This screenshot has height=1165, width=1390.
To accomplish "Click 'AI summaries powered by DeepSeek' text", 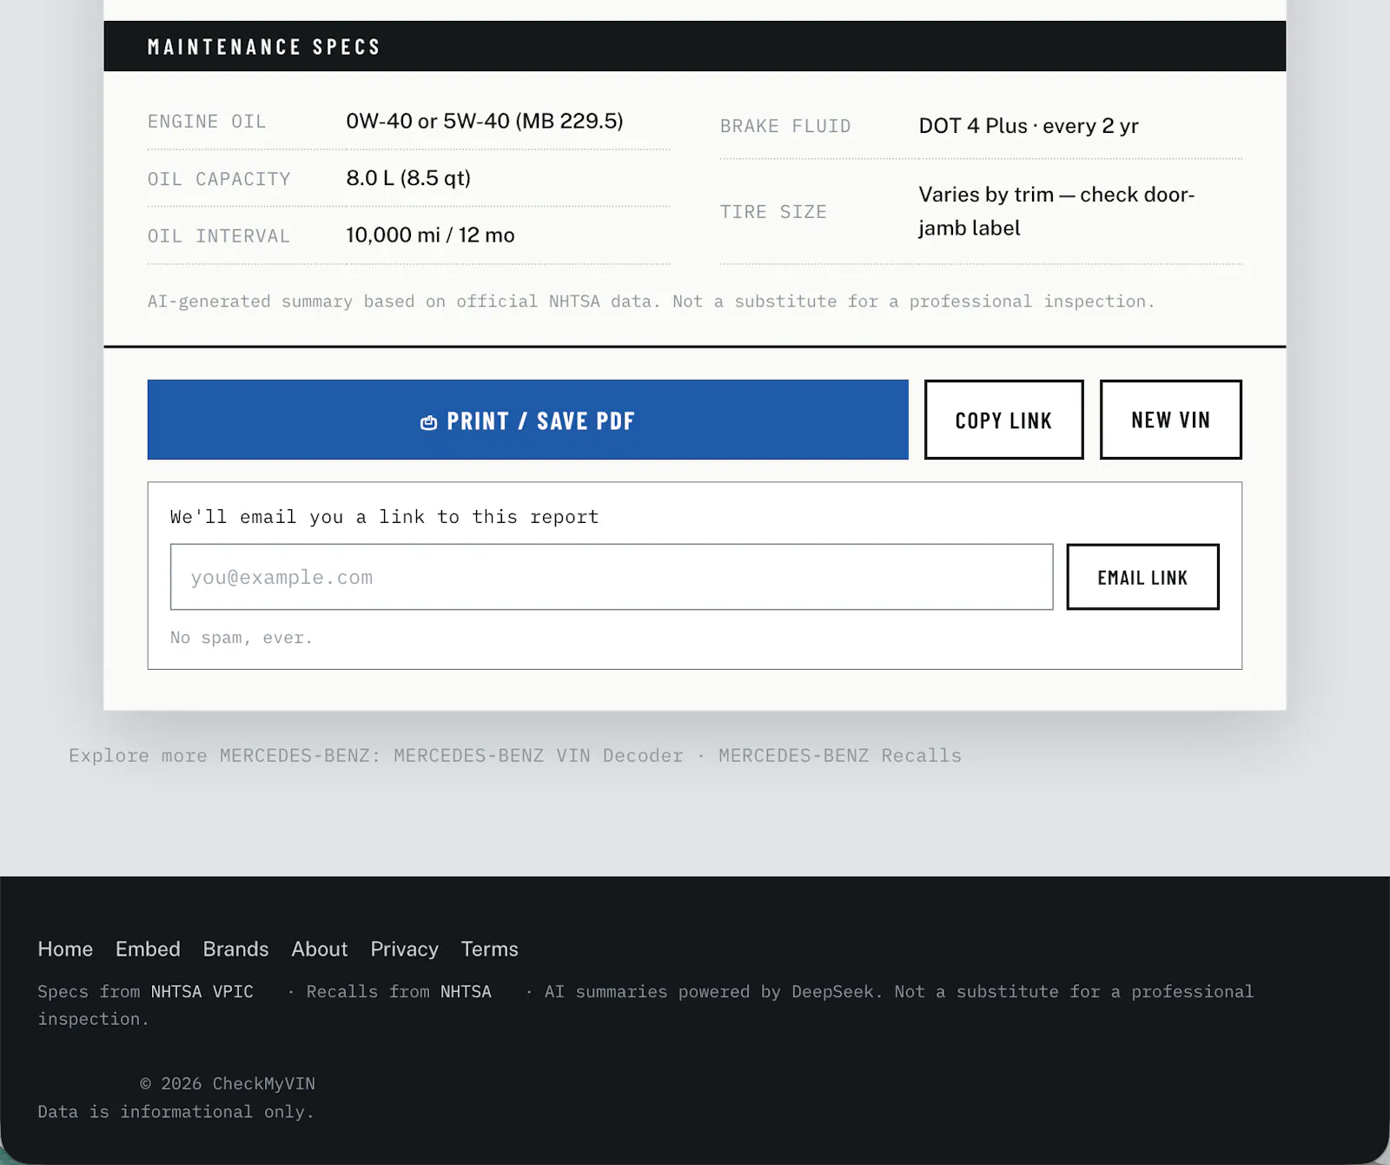I will (x=713, y=991).
